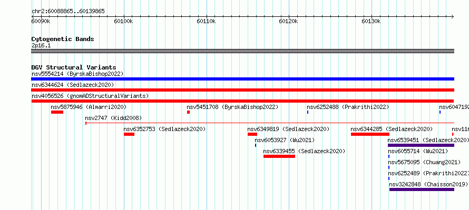Select red nsv6339455 feature bar
The width and height of the screenshot is (469, 210).
[x=279, y=156]
